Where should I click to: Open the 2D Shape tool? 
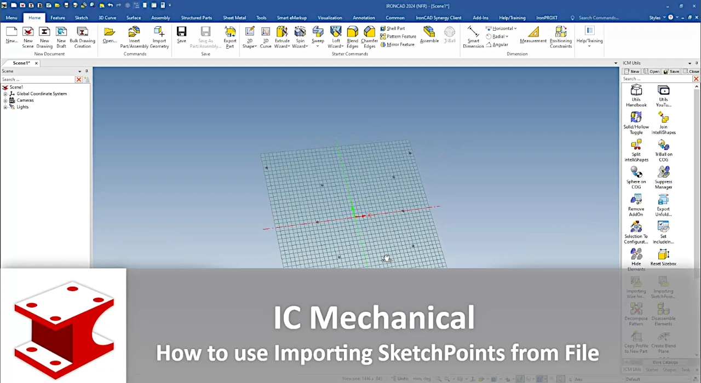tap(249, 37)
